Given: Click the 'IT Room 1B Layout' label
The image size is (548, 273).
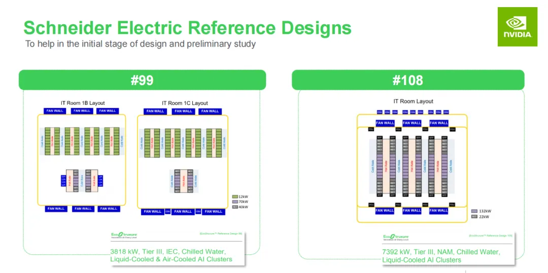Looking at the screenshot, I should (83, 103).
